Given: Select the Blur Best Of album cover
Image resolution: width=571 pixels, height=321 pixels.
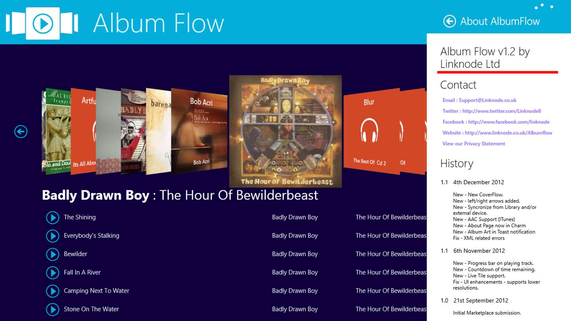Looking at the screenshot, I should coord(371,131).
